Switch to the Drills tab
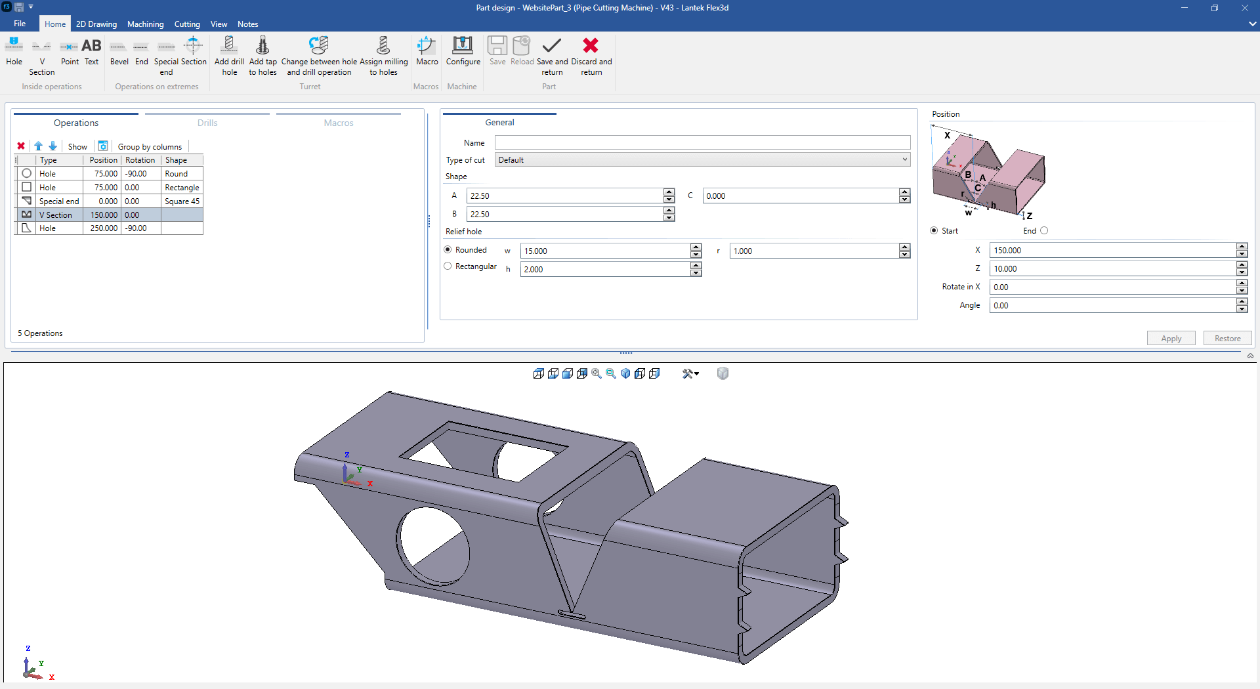This screenshot has height=689, width=1260. coord(207,123)
